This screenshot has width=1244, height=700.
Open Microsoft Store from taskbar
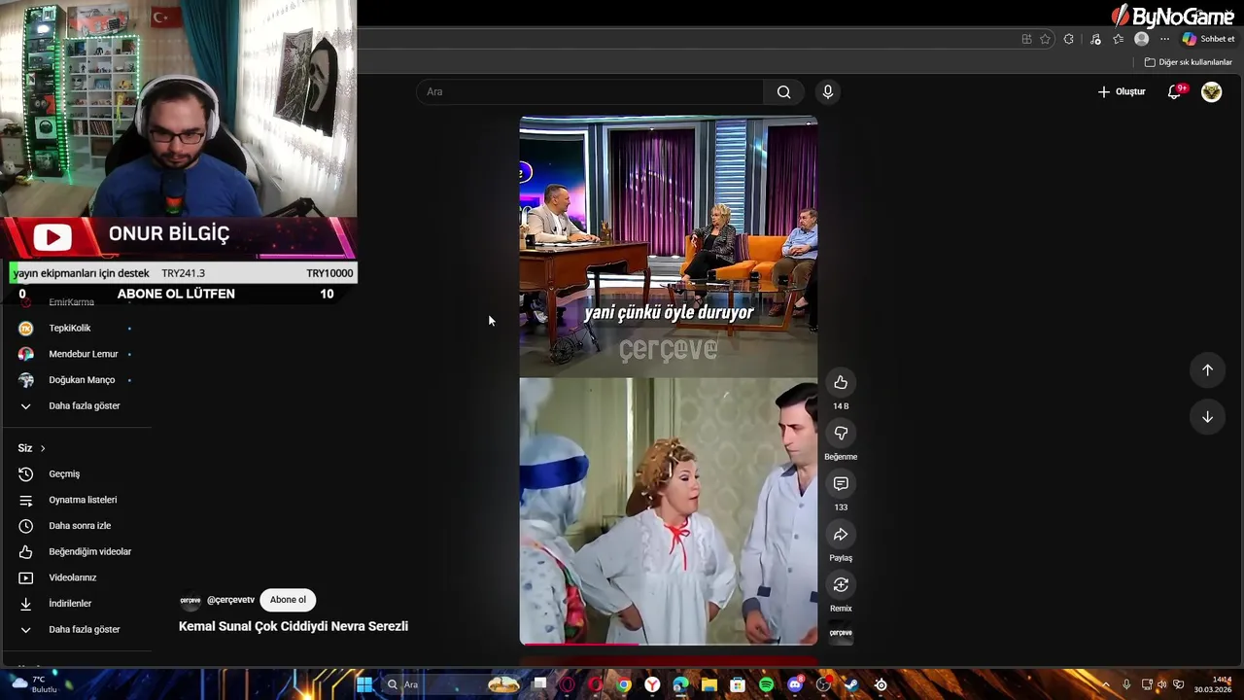pyautogui.click(x=738, y=684)
